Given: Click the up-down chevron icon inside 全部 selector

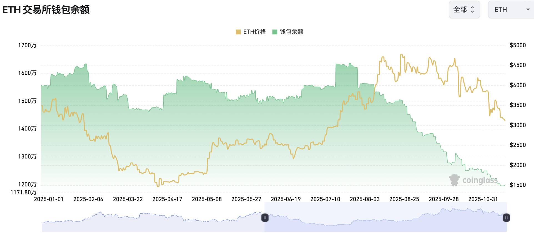Looking at the screenshot, I should coord(472,9).
